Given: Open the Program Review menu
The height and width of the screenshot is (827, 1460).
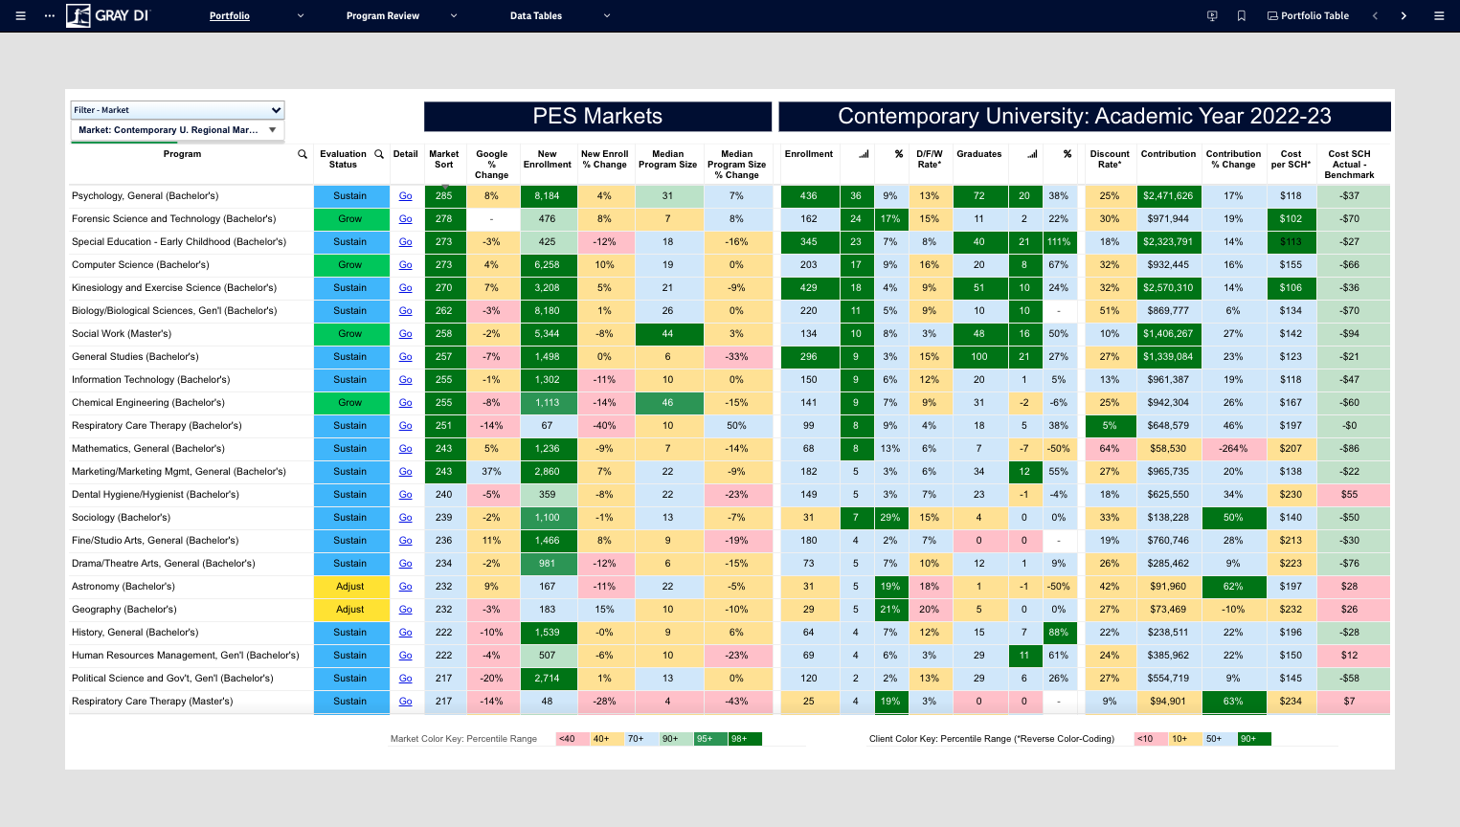Looking at the screenshot, I should coord(383,16).
